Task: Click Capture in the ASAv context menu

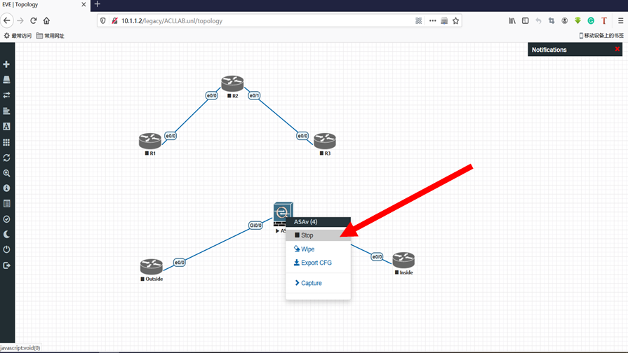Action: coord(311,284)
